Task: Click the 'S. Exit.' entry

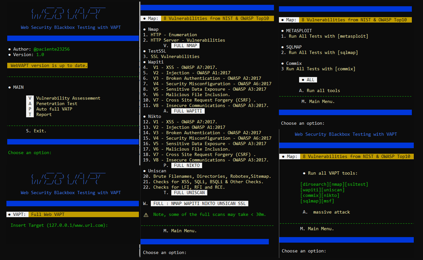Action: click(36, 131)
